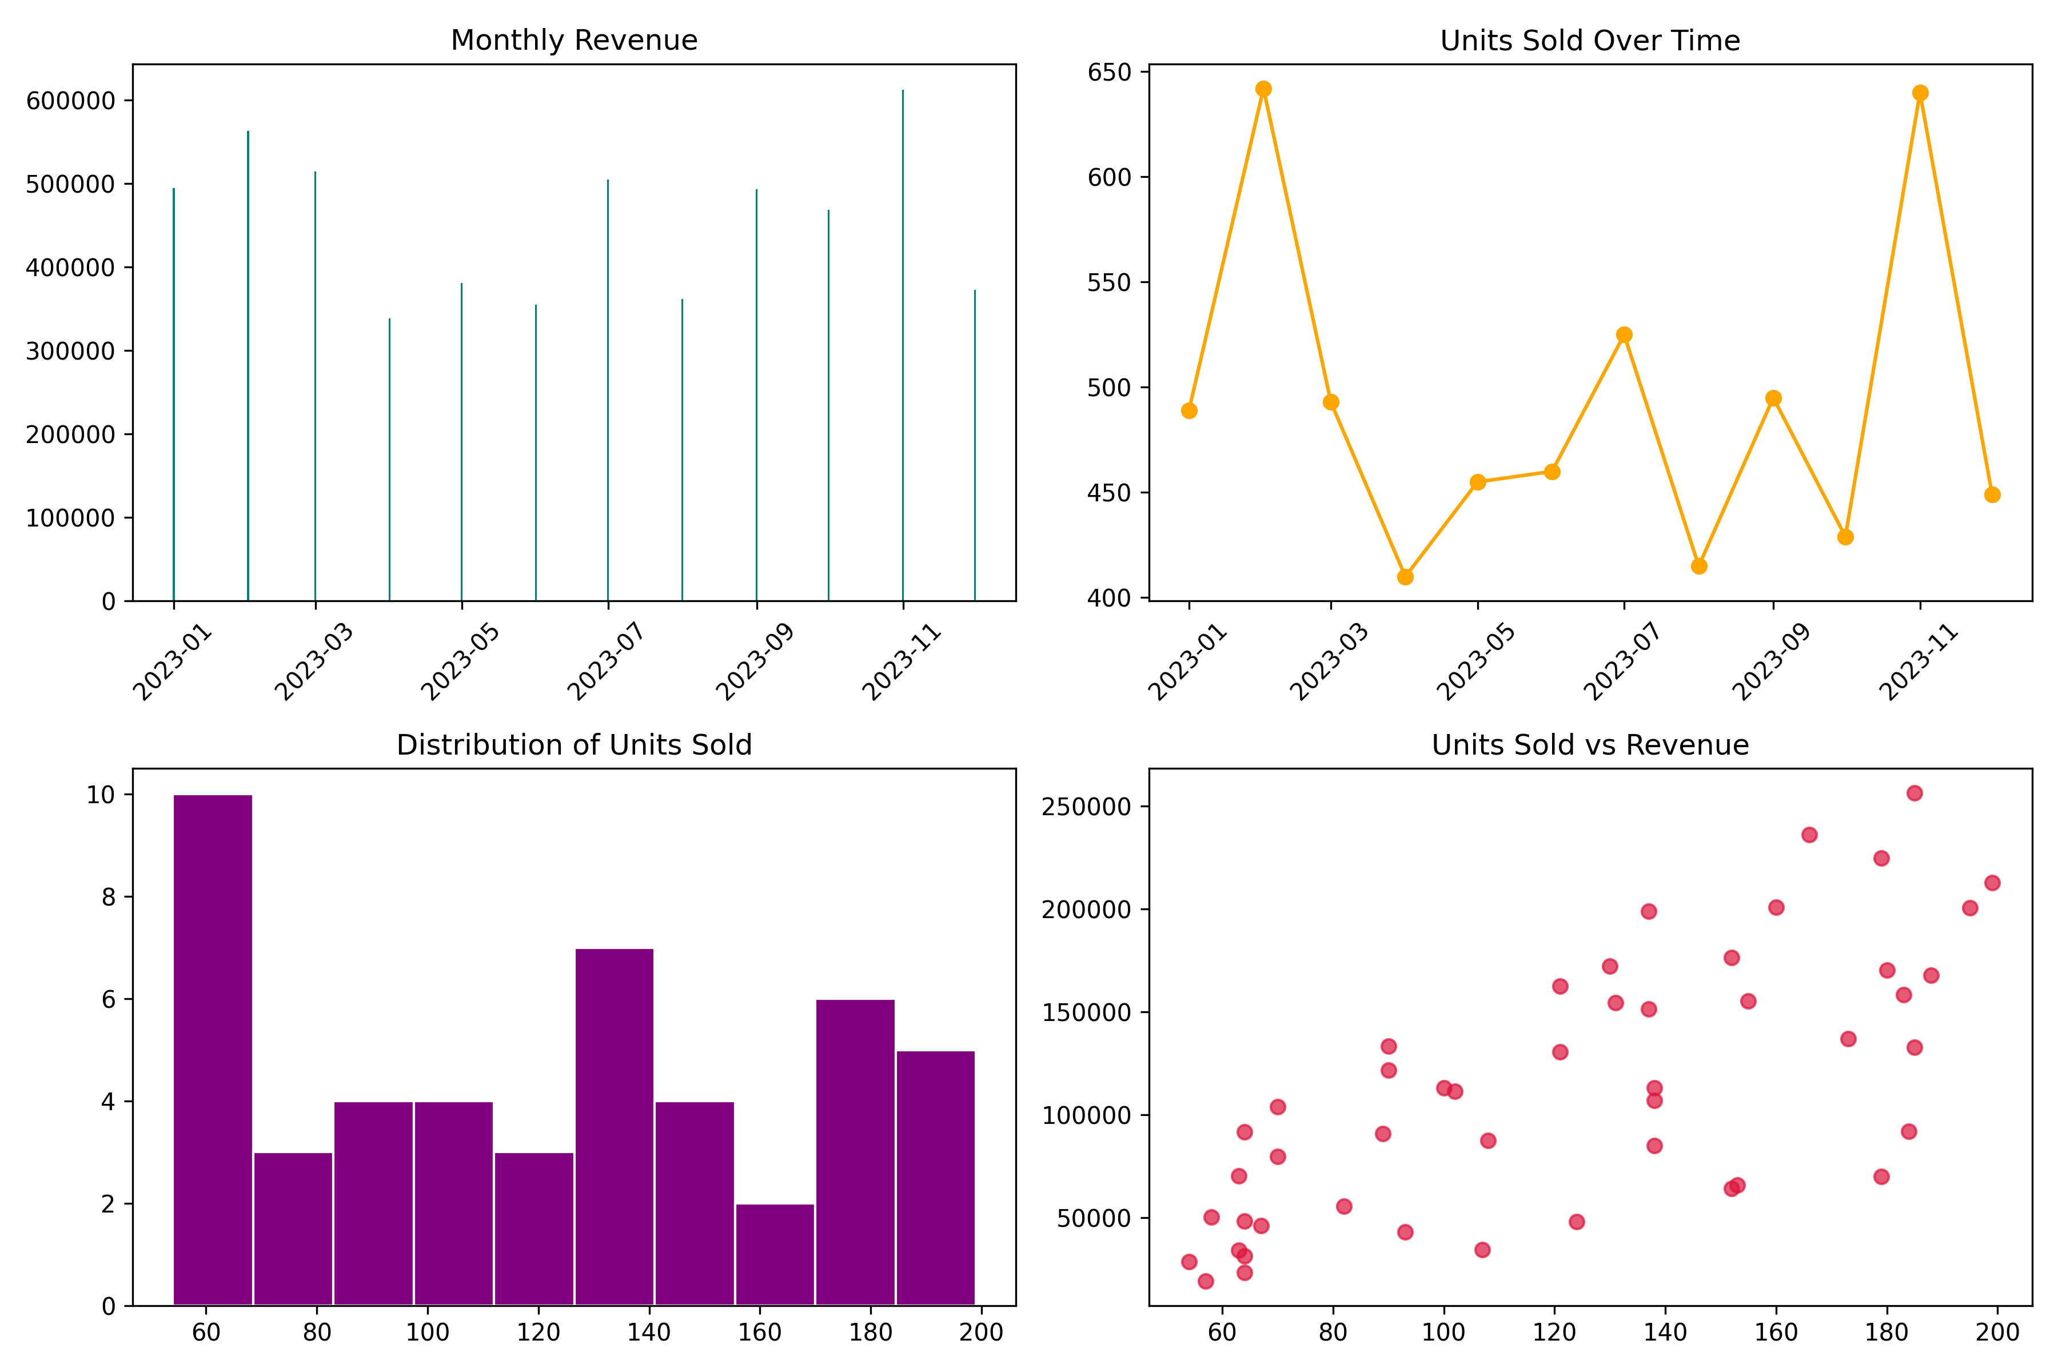
Task: Click the Distribution of Units Sold title
Action: tap(574, 745)
